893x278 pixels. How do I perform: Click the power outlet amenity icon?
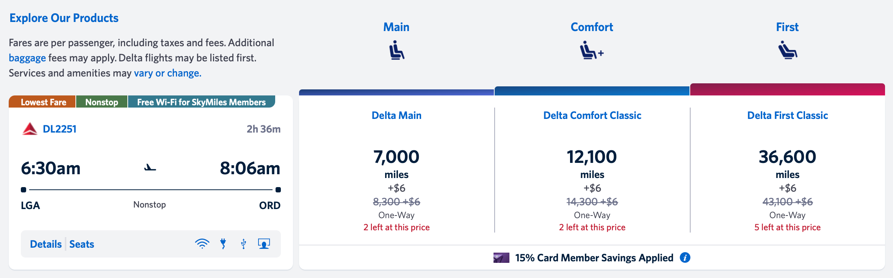[x=224, y=244]
